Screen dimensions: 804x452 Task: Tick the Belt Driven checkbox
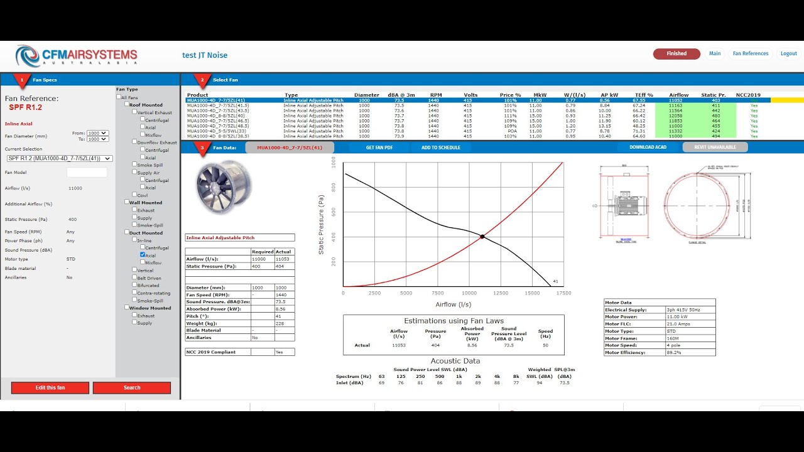(134, 277)
